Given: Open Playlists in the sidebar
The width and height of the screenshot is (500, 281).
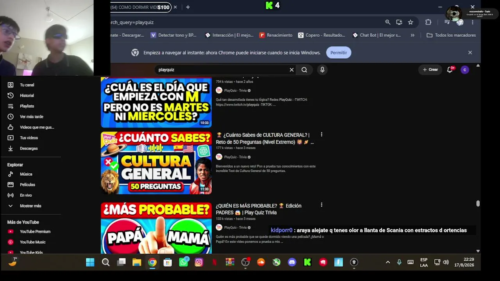Looking at the screenshot, I should tap(27, 106).
